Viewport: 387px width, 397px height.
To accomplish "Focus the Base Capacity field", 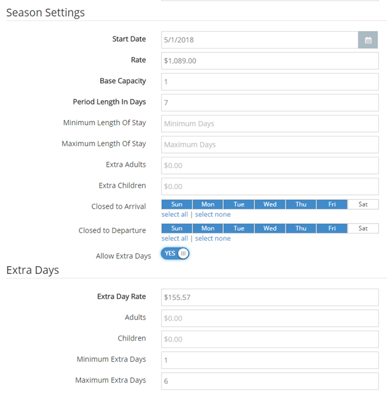I will [270, 82].
